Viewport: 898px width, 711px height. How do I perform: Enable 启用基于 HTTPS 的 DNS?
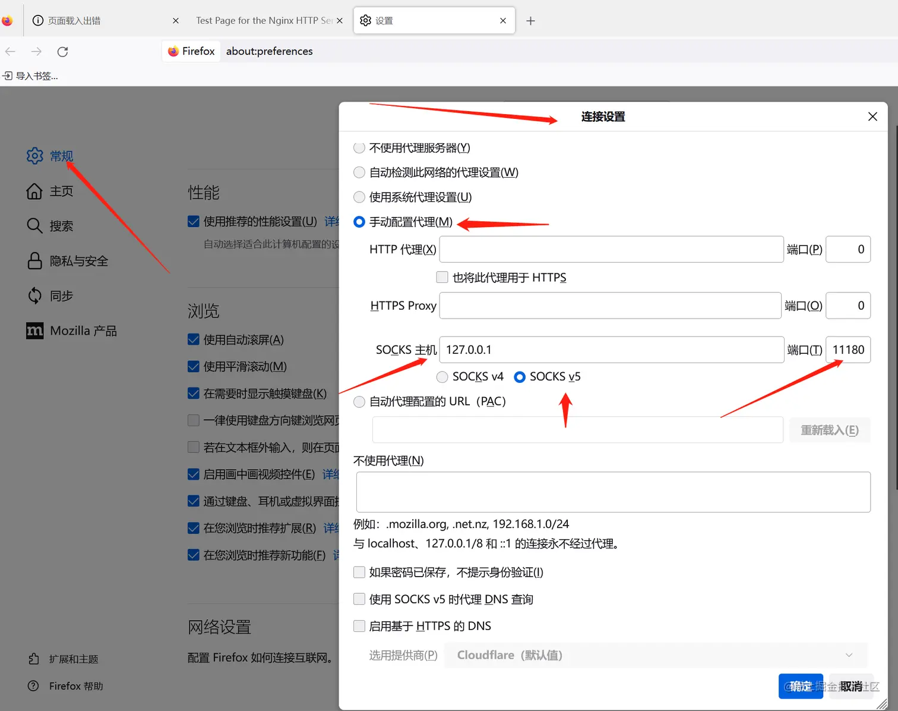click(359, 626)
